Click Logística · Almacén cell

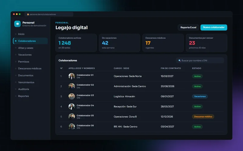pyautogui.click(x=124, y=96)
